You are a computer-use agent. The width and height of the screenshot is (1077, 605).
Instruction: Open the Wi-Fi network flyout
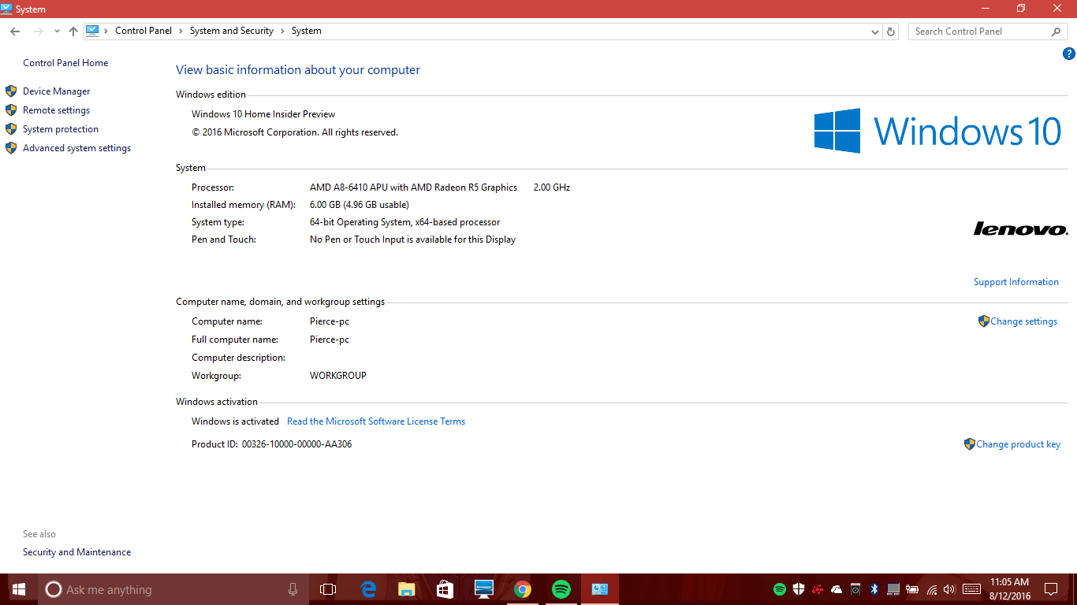click(x=932, y=589)
